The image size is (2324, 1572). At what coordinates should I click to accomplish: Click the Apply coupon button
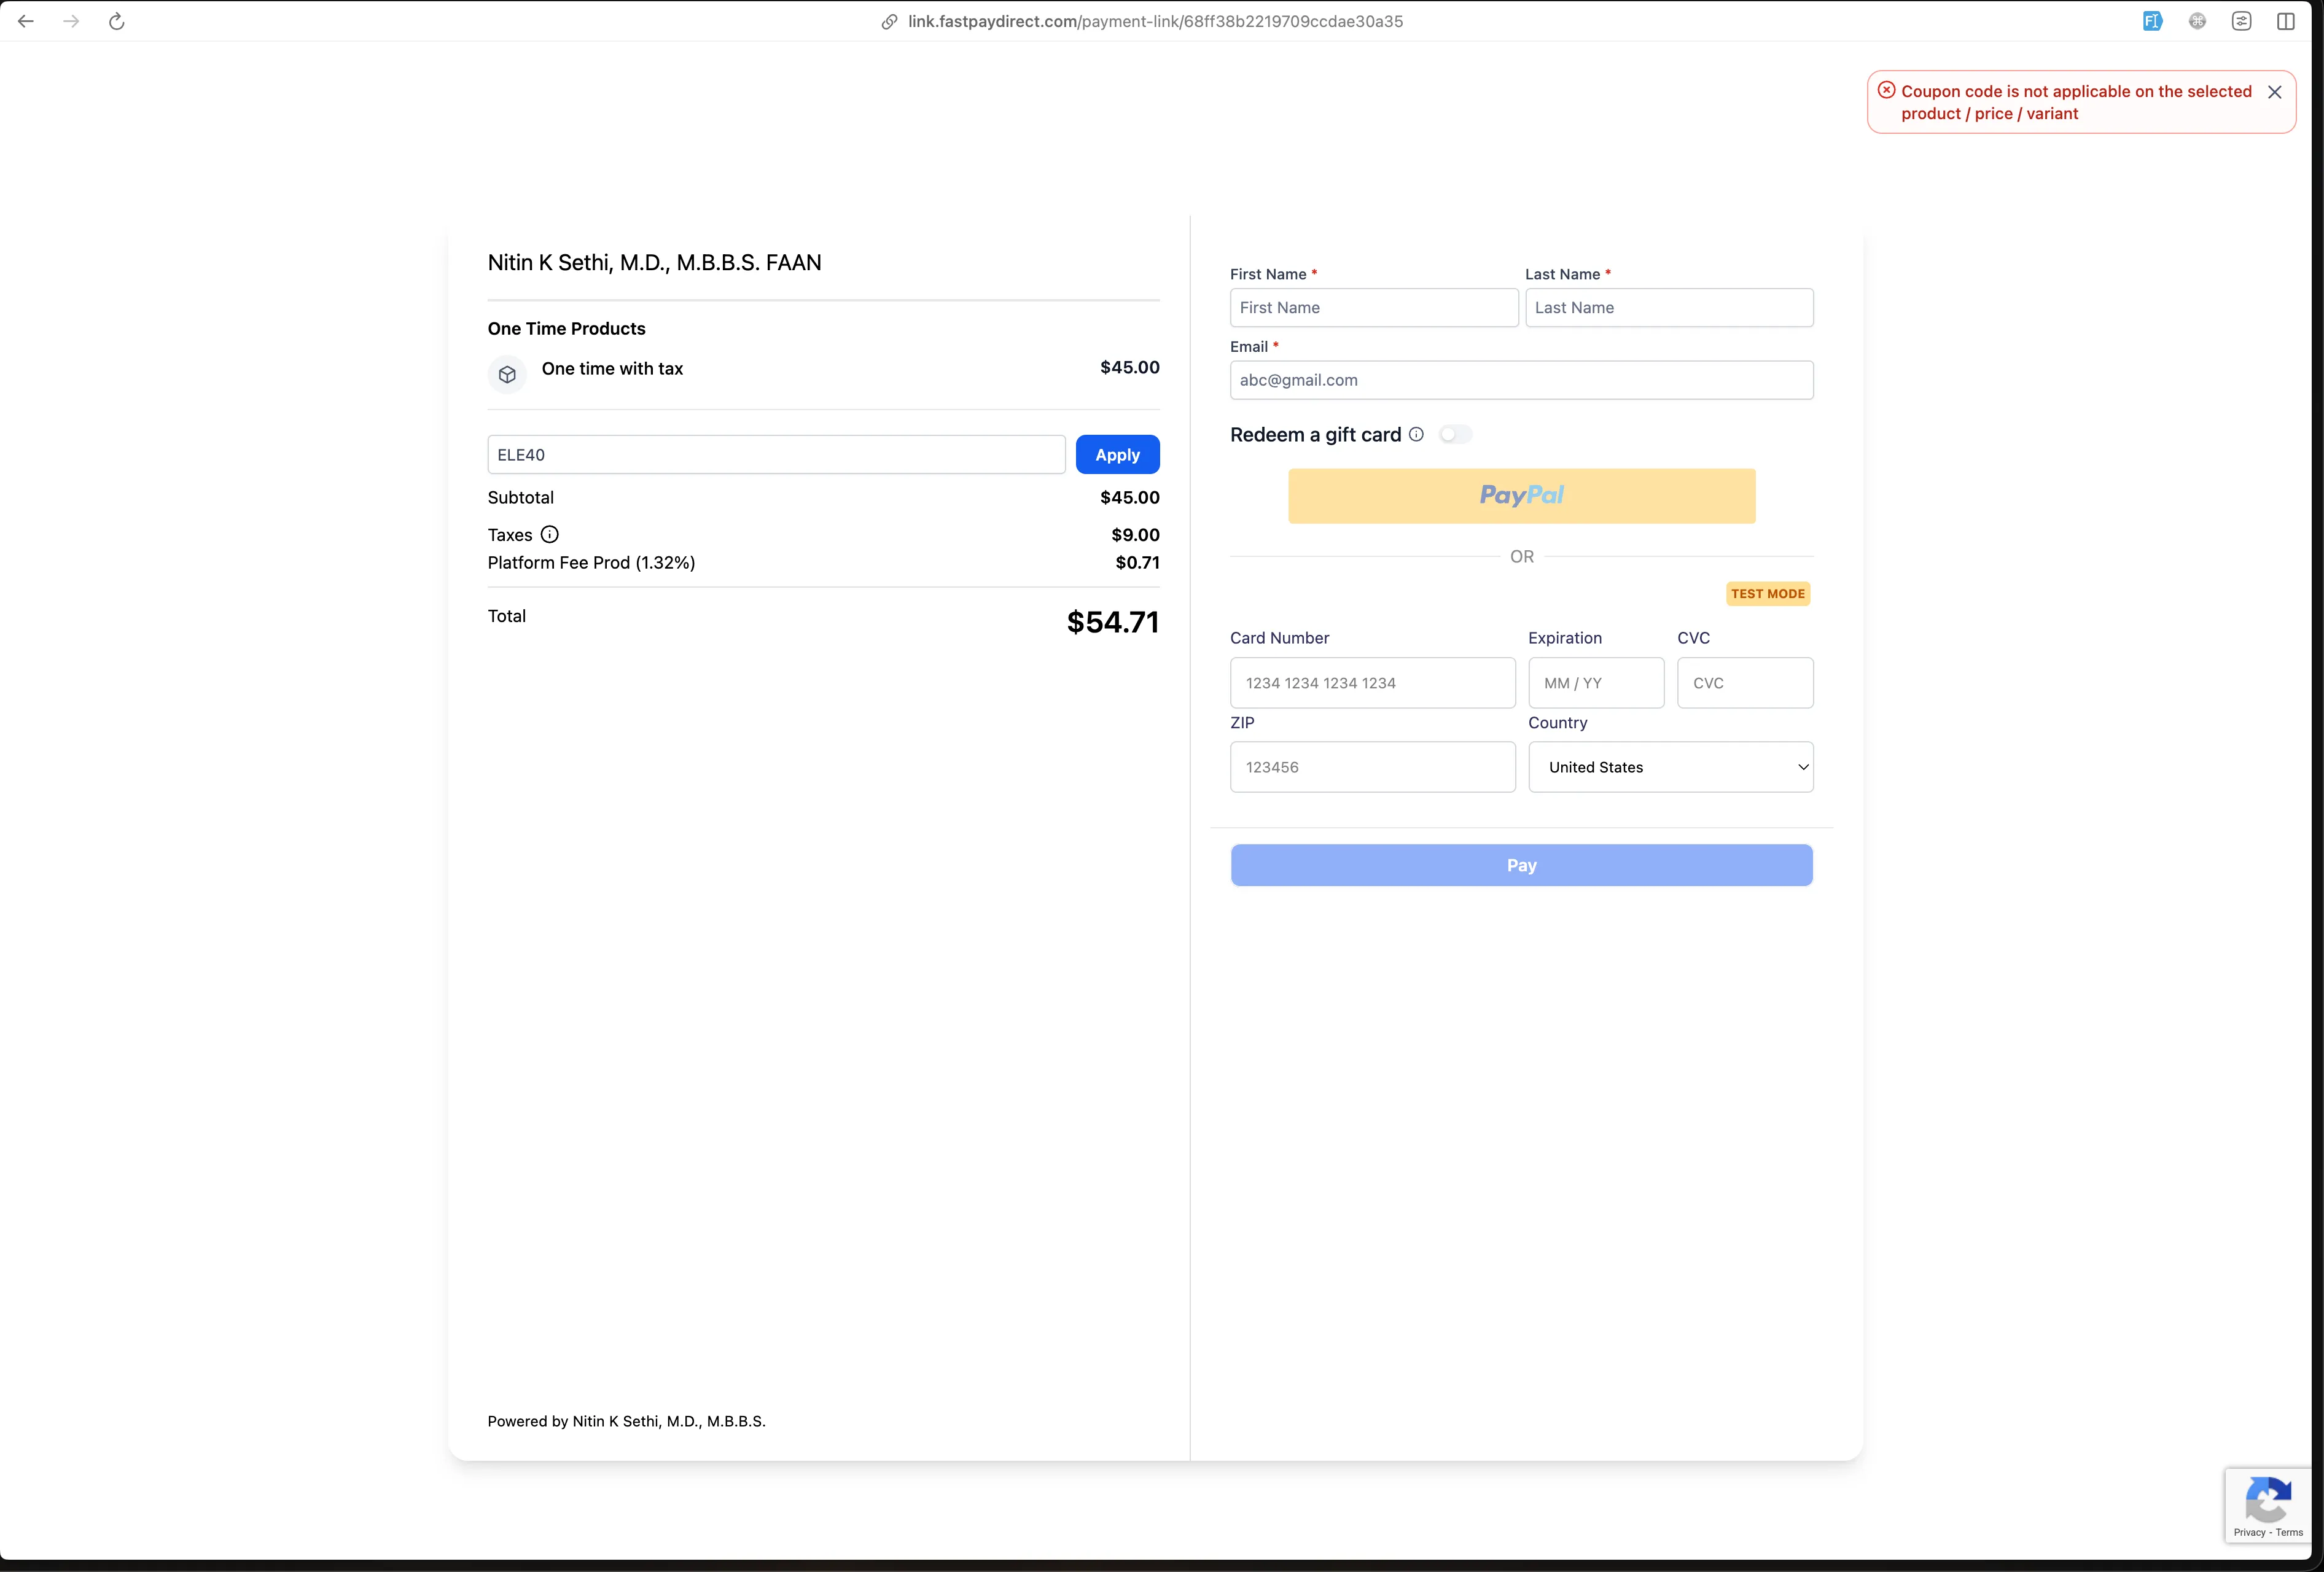coord(1117,454)
